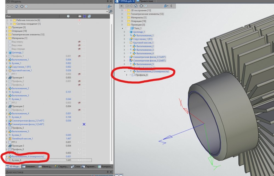Expand 3D построения [13] in viewport tree

[x=122, y=10]
